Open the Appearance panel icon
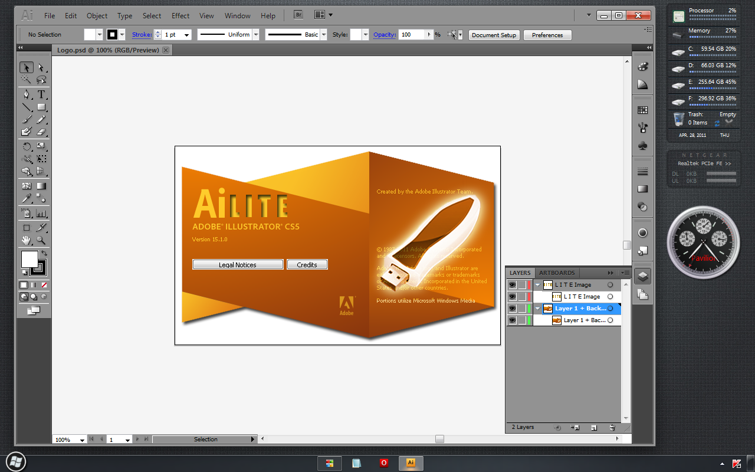Screen dimensions: 755x472 (x=643, y=233)
